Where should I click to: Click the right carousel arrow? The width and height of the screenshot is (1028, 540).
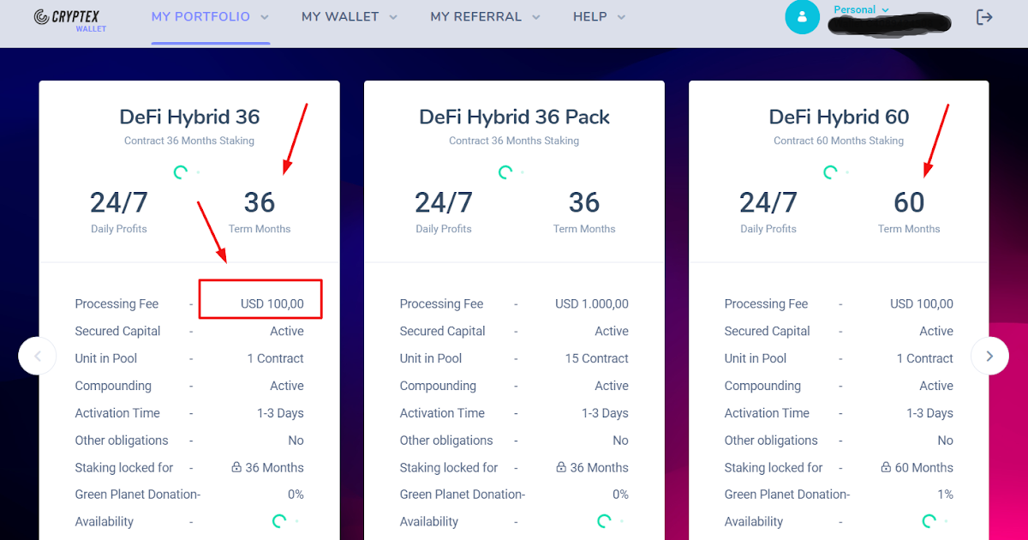point(989,356)
